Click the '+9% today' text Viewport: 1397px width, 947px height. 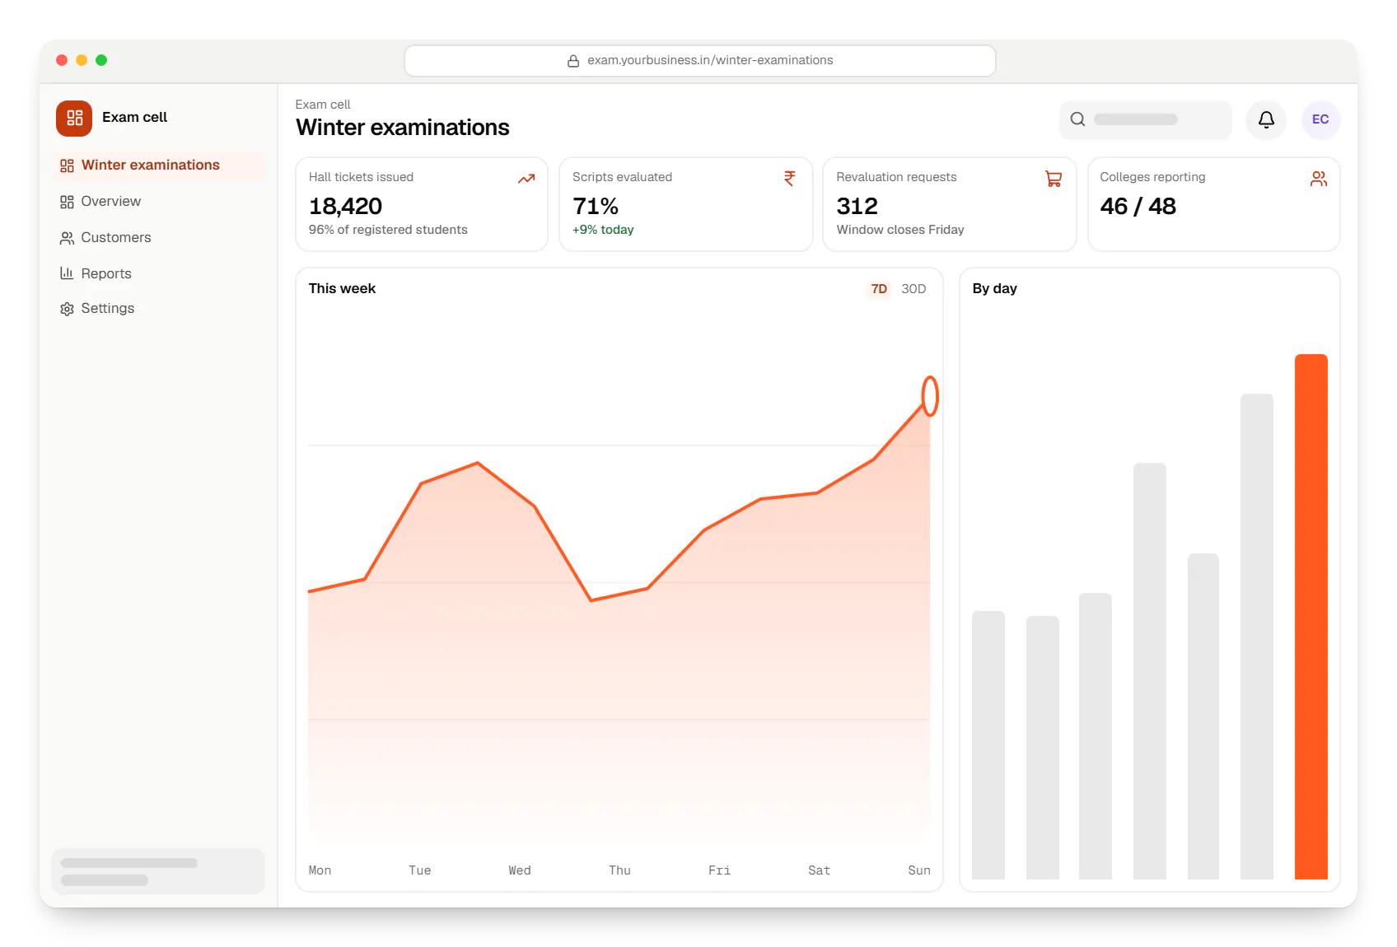pyautogui.click(x=603, y=230)
